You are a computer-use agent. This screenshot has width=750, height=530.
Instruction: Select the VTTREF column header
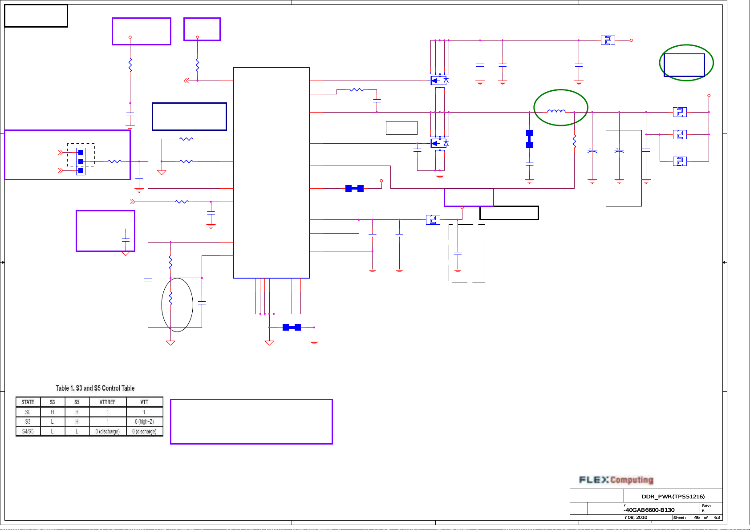click(x=108, y=402)
